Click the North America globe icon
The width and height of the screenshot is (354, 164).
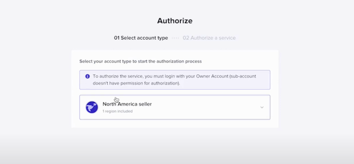[x=92, y=107]
